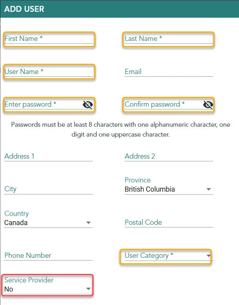
Task: Select the Address 1 field
Action: click(48, 157)
